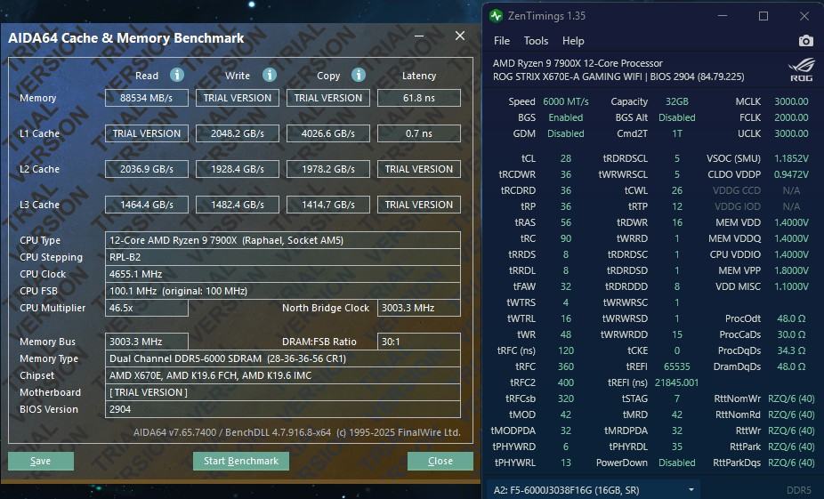This screenshot has height=499, width=824.
Task: Click L2 Cache Read value 2036.9 GB/s
Action: point(147,169)
